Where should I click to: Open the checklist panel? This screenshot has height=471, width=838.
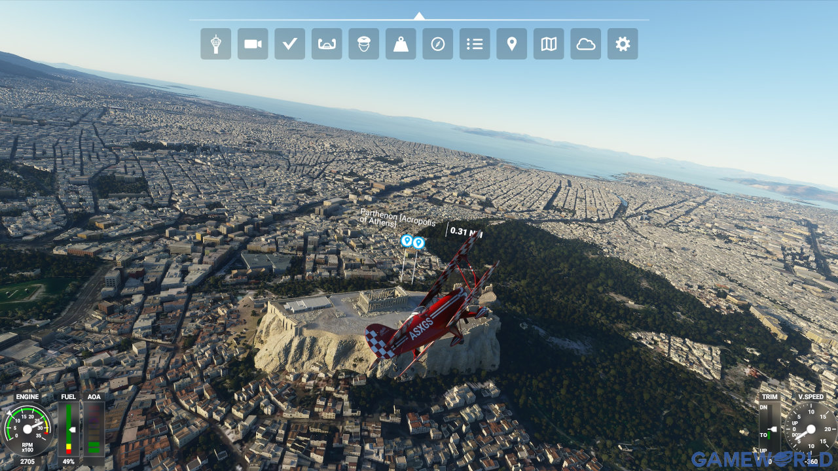coord(289,44)
